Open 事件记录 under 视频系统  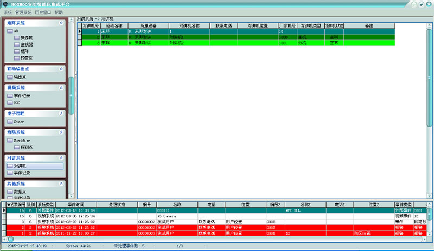click(x=22, y=96)
